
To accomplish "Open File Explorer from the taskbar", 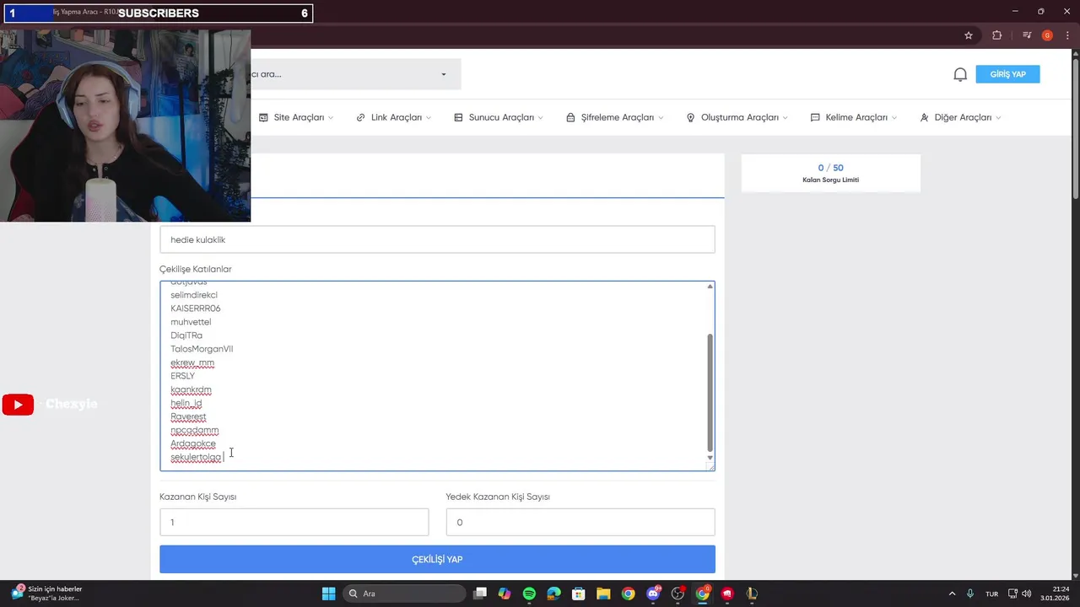I will pyautogui.click(x=603, y=594).
